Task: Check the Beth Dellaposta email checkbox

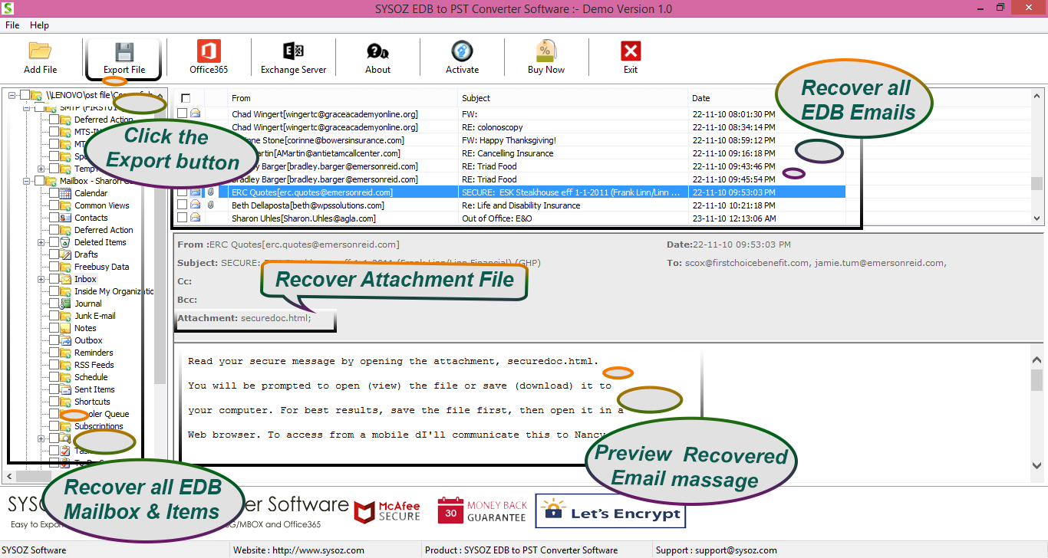Action: [x=183, y=205]
